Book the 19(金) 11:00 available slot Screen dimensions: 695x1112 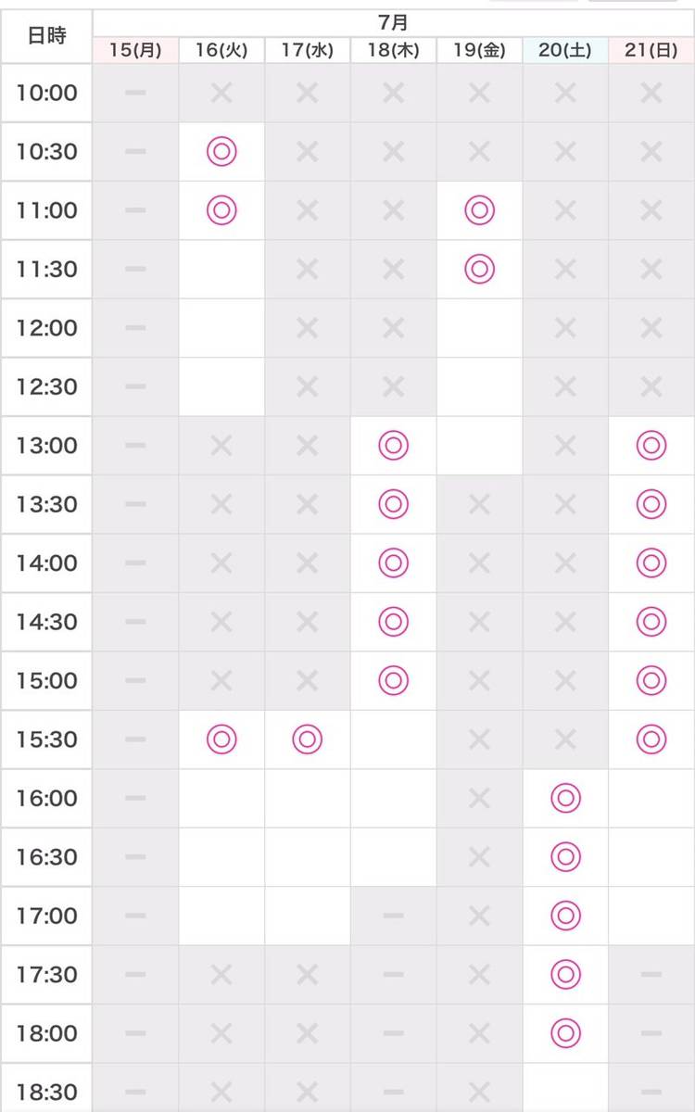(479, 210)
